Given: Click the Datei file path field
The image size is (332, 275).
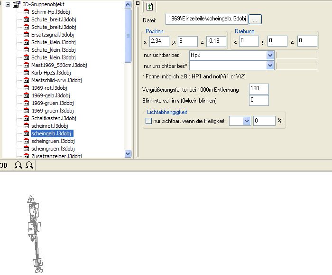Looking at the screenshot, I should [x=207, y=19].
